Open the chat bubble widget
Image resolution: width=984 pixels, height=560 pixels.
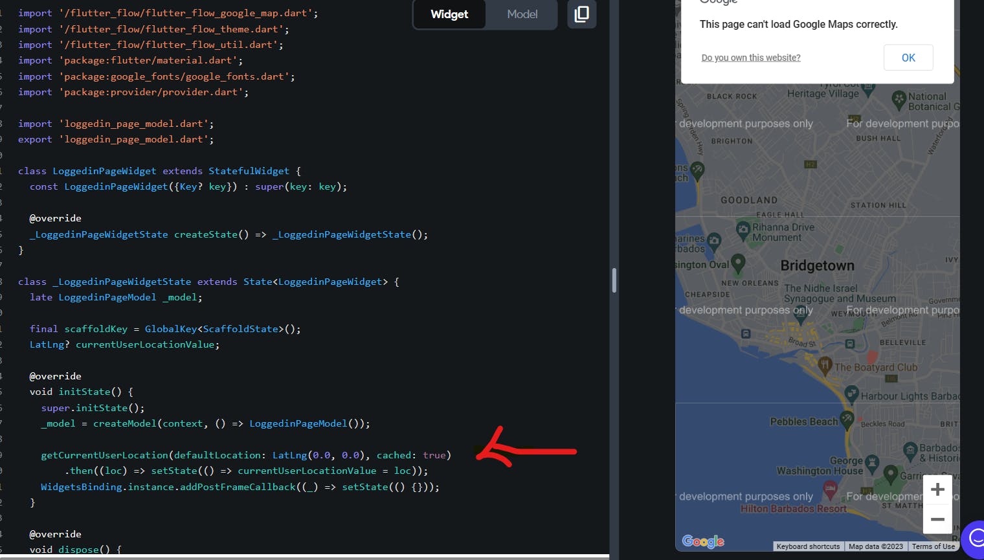coord(974,537)
